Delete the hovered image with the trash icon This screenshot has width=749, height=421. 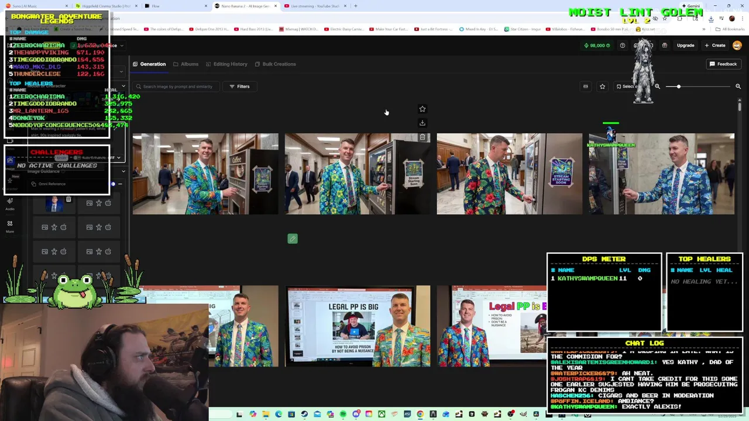coord(422,137)
